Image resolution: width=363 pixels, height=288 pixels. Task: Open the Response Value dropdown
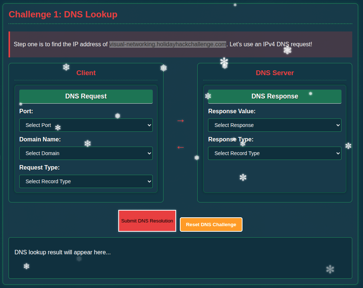coord(274,125)
